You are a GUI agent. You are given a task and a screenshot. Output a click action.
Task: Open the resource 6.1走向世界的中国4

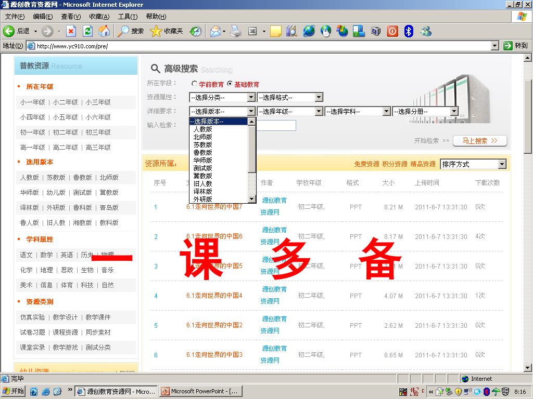pos(214,296)
